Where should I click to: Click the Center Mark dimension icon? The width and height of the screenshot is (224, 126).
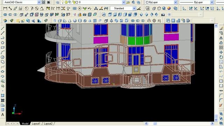point(79,8)
